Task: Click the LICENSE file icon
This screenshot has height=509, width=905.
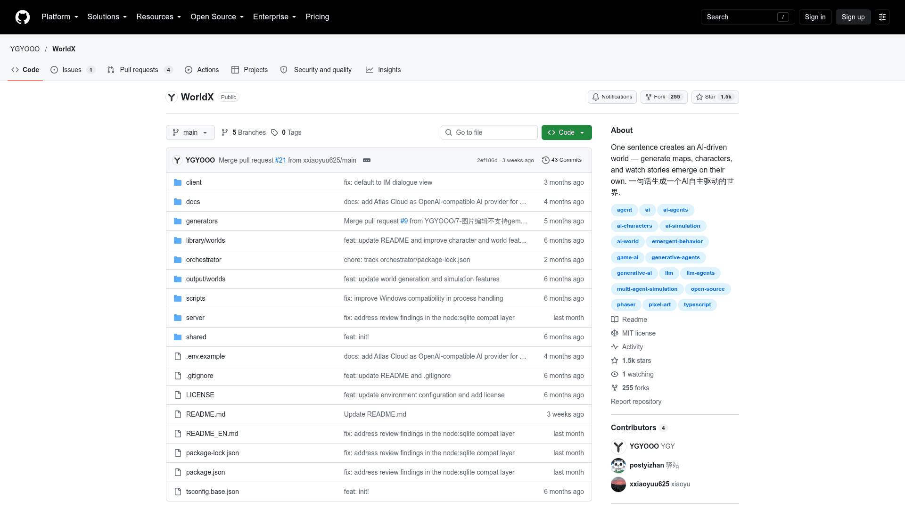Action: (178, 395)
